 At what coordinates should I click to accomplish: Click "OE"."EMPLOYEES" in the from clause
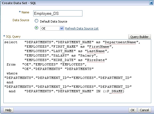click(x=40, y=65)
